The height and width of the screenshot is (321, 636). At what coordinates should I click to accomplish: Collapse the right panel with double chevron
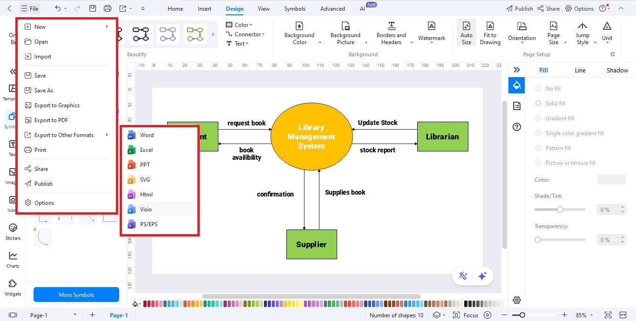click(x=516, y=70)
